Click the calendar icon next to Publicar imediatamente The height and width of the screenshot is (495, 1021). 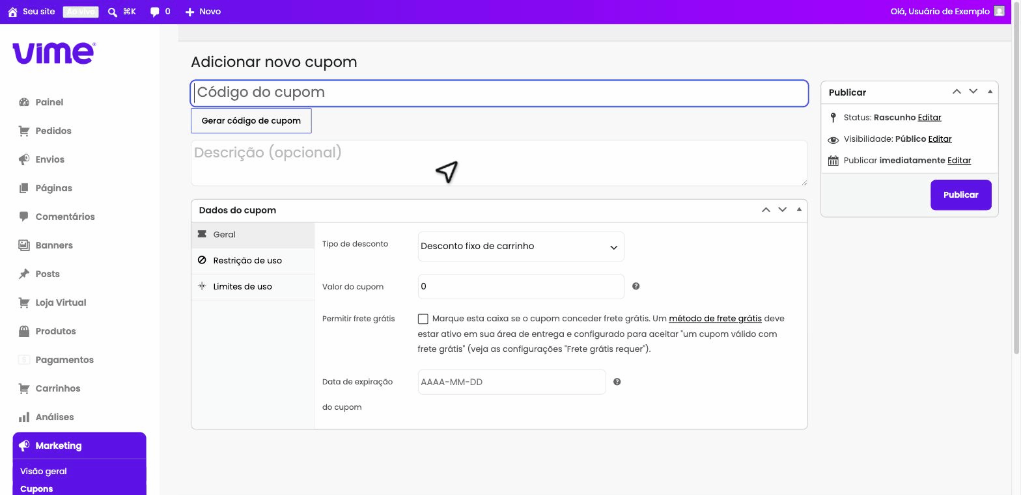pos(833,161)
